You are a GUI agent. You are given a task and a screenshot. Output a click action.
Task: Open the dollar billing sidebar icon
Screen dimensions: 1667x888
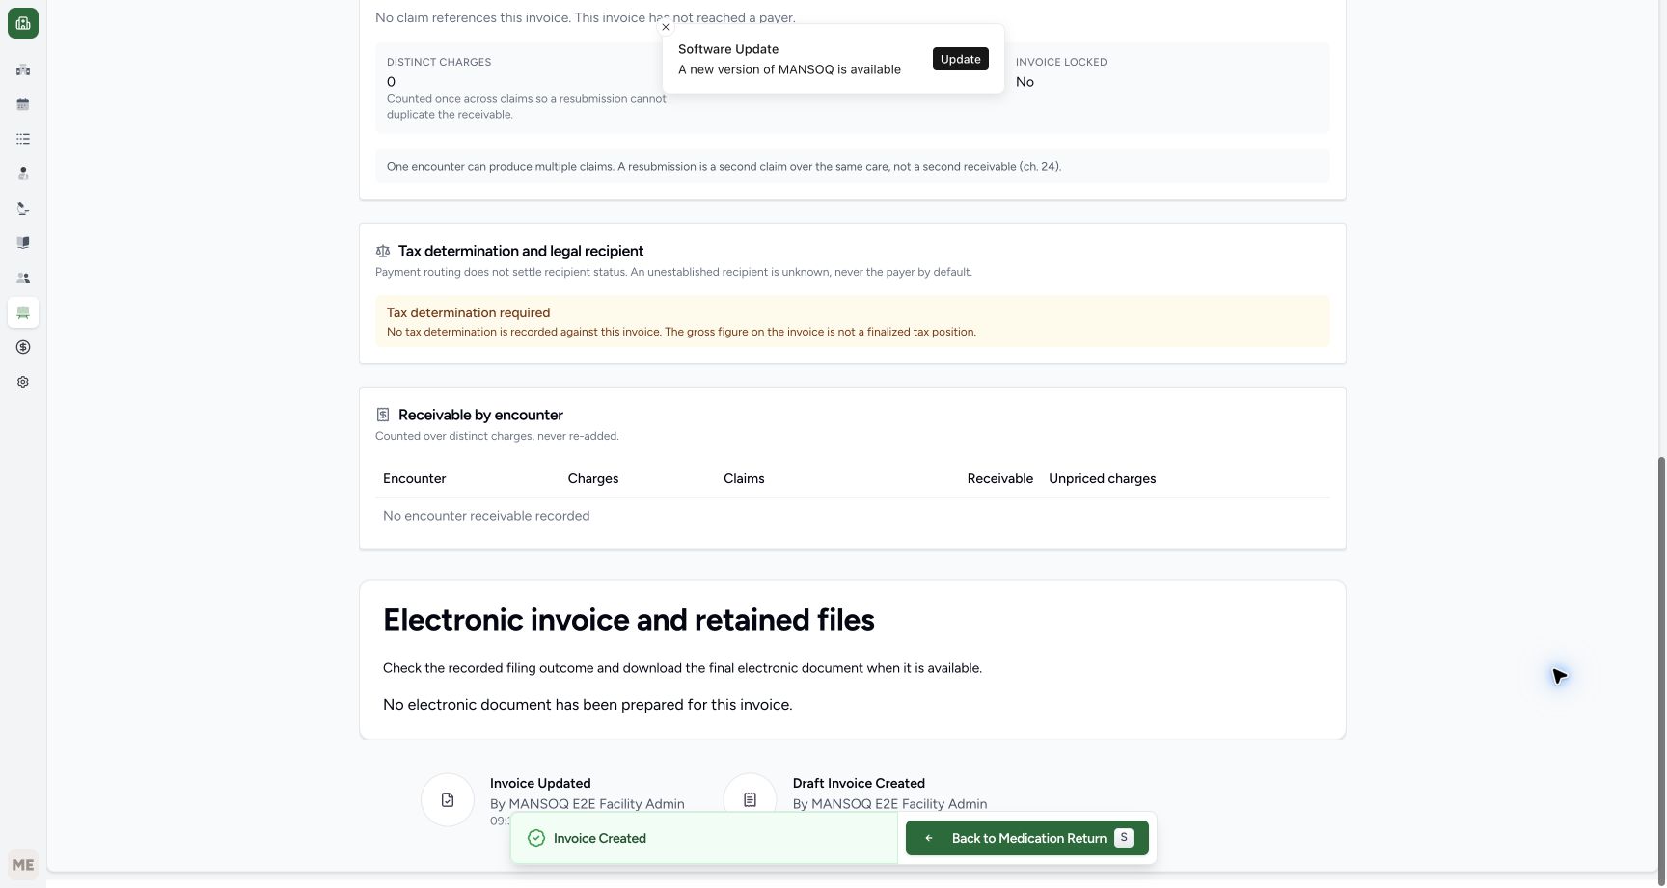23,347
